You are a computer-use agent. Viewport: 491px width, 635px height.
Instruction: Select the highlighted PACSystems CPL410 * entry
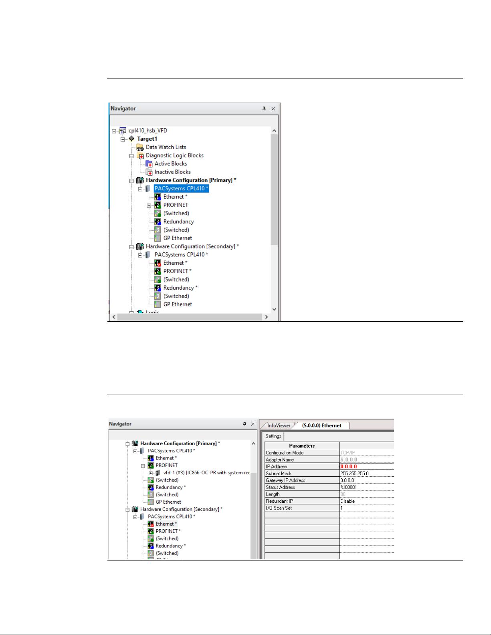click(181, 189)
